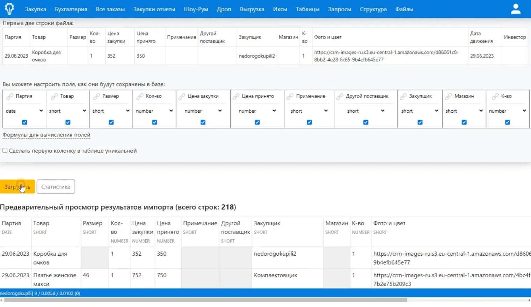This screenshot has width=531, height=307.
Task: Open the Кол-во number type dropdown
Action: (x=154, y=111)
